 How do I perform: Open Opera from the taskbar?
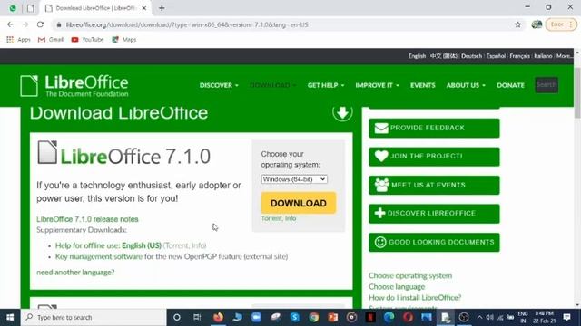coord(408,317)
